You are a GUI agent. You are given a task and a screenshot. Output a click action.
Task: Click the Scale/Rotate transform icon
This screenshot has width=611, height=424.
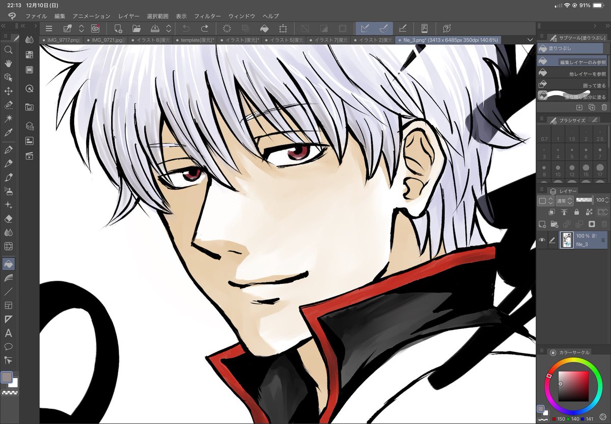pos(283,28)
